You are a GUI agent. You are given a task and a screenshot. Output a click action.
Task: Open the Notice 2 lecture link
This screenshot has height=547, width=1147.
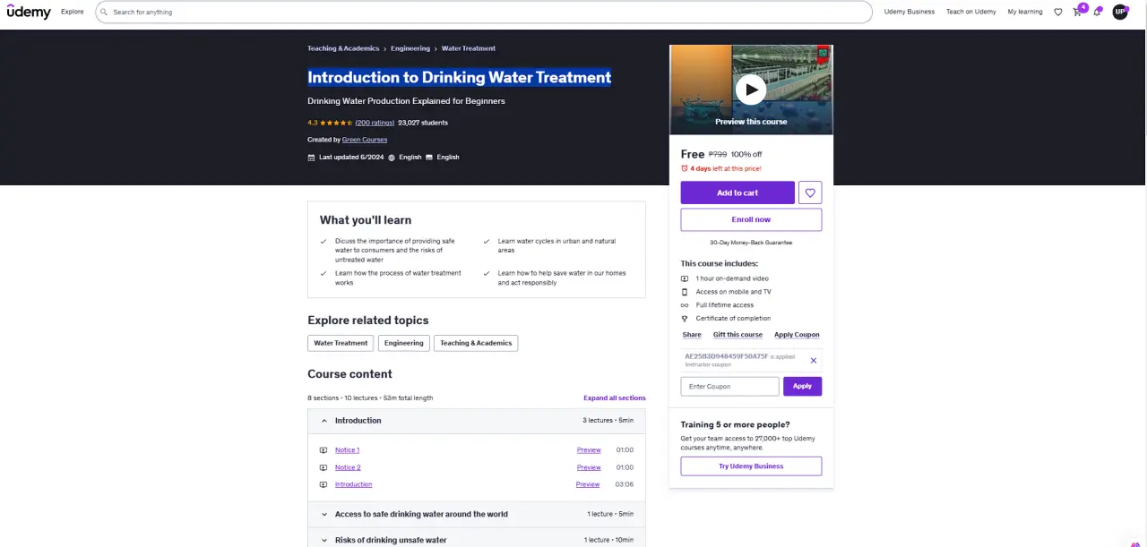[x=348, y=467]
